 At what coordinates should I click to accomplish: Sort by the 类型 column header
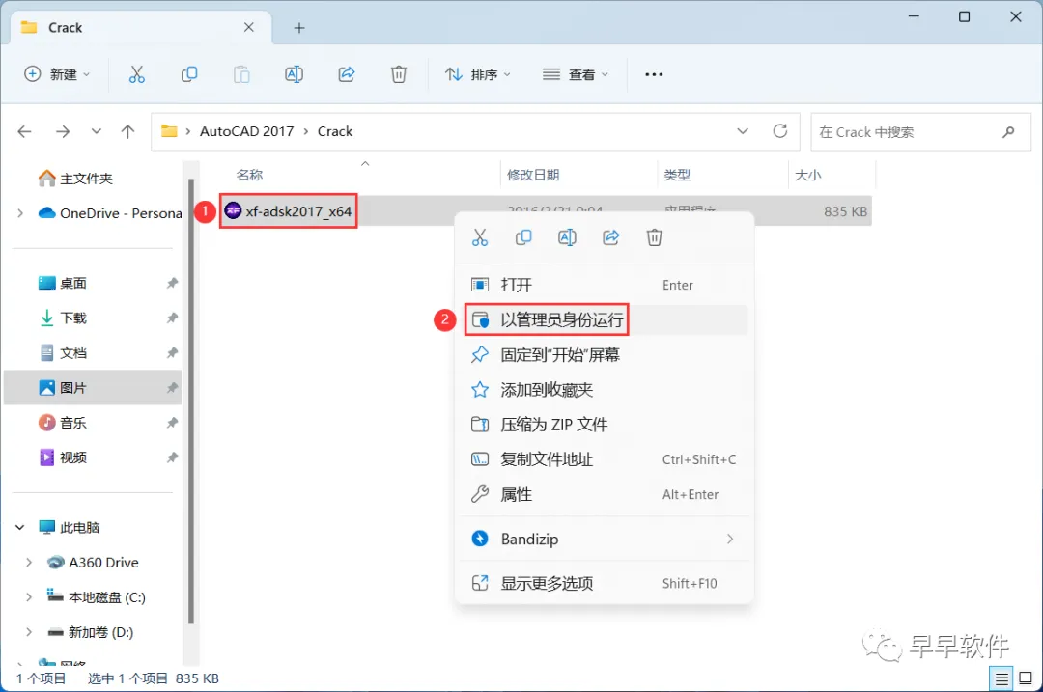[x=677, y=175]
